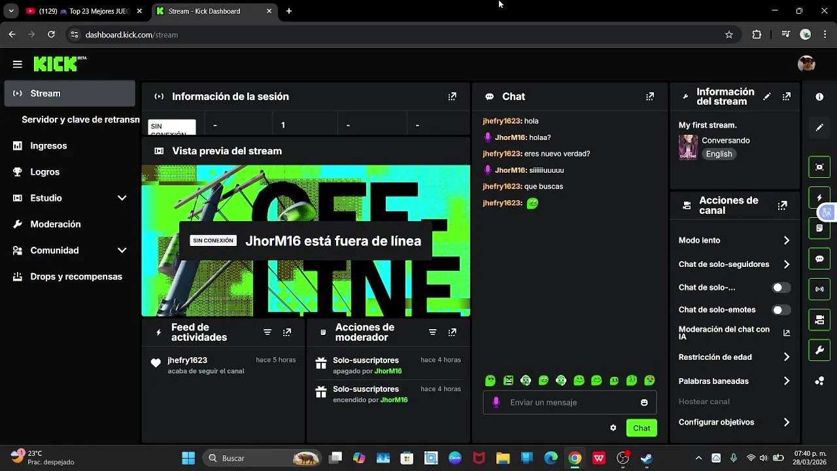
Task: Click the Conversando category thumbnail
Action: click(x=688, y=147)
